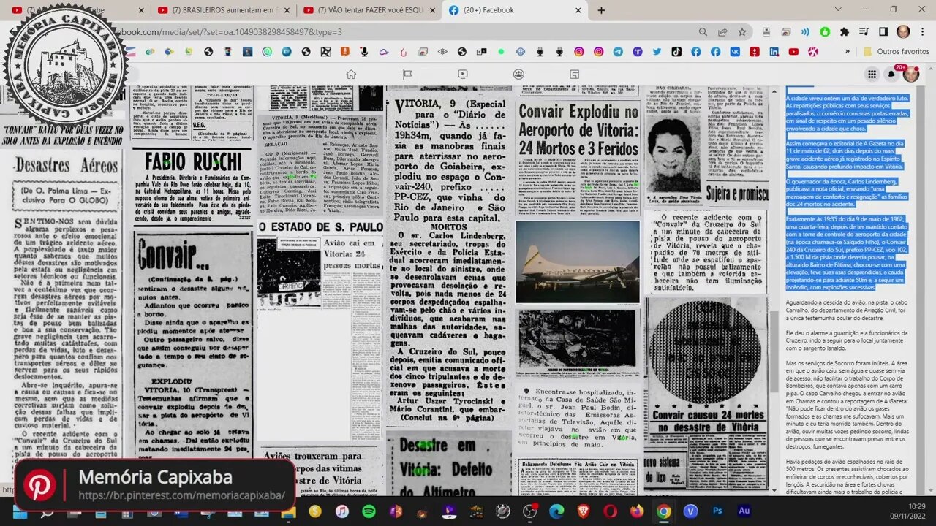936x526 pixels.
Task: Open the LinkedIn bookmark icon
Action: (x=774, y=52)
